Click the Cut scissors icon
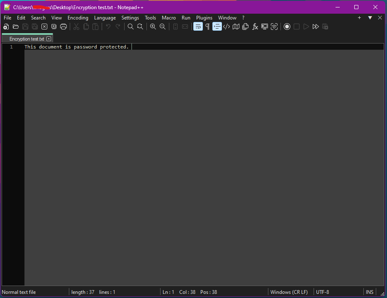Image resolution: width=387 pixels, height=298 pixels. point(76,27)
